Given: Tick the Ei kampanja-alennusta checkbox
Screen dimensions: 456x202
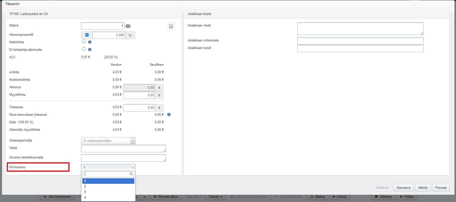Looking at the screenshot, I should [x=84, y=49].
